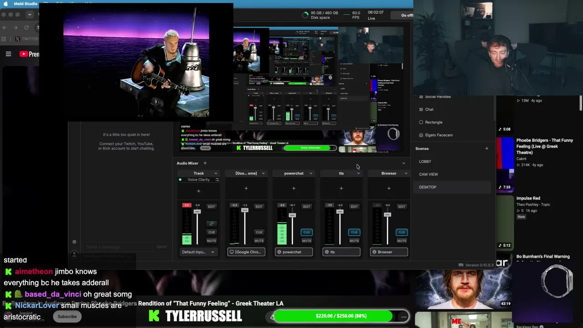Open the tts channel dropdown
This screenshot has width=583, height=328.
click(358, 173)
